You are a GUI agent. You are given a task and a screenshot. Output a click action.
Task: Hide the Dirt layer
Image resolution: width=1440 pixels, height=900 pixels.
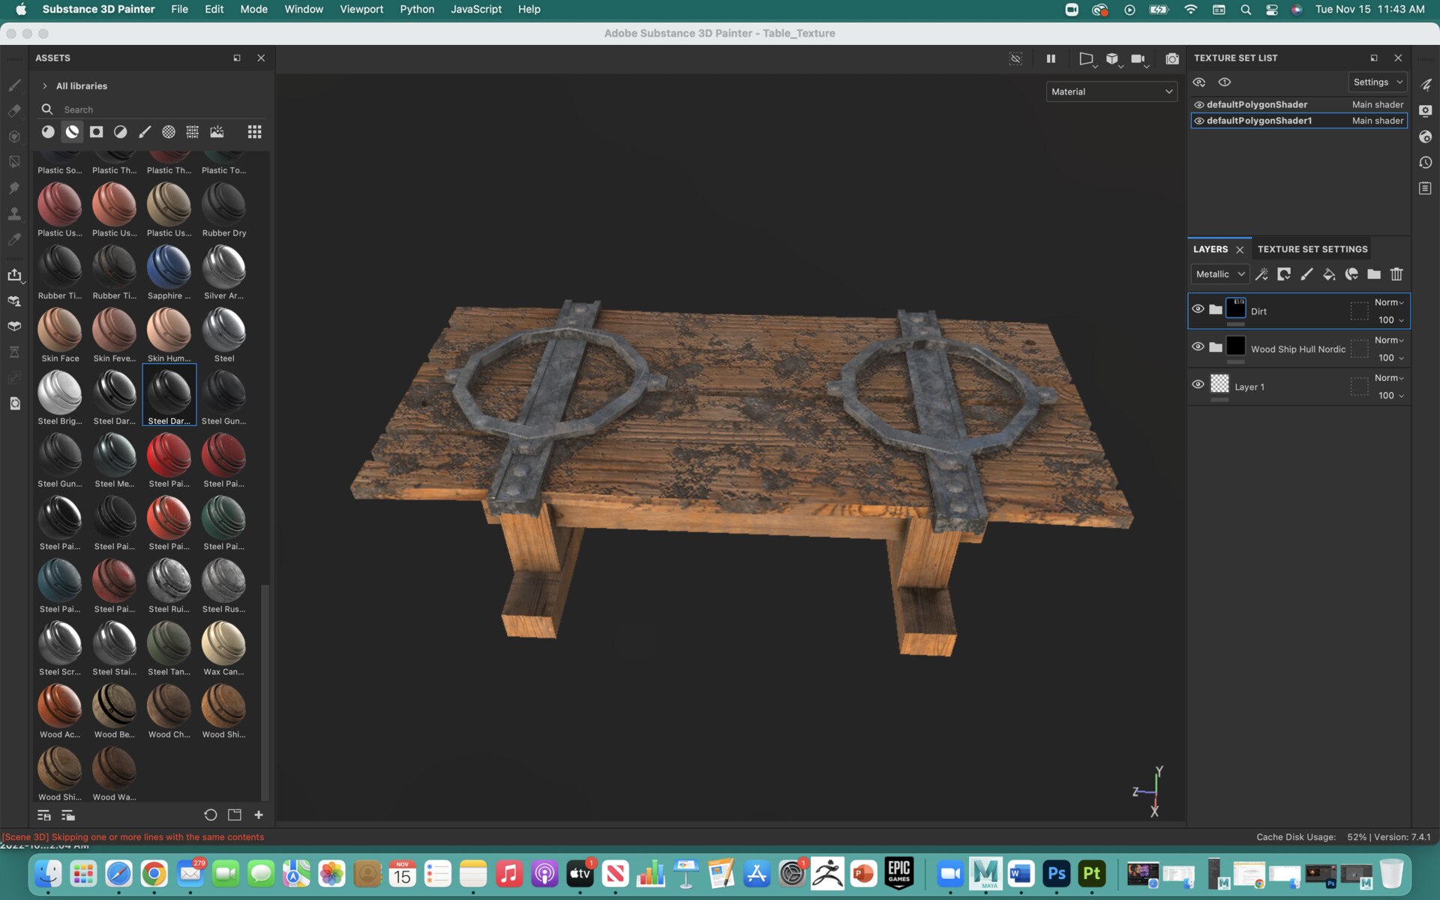pos(1198,309)
